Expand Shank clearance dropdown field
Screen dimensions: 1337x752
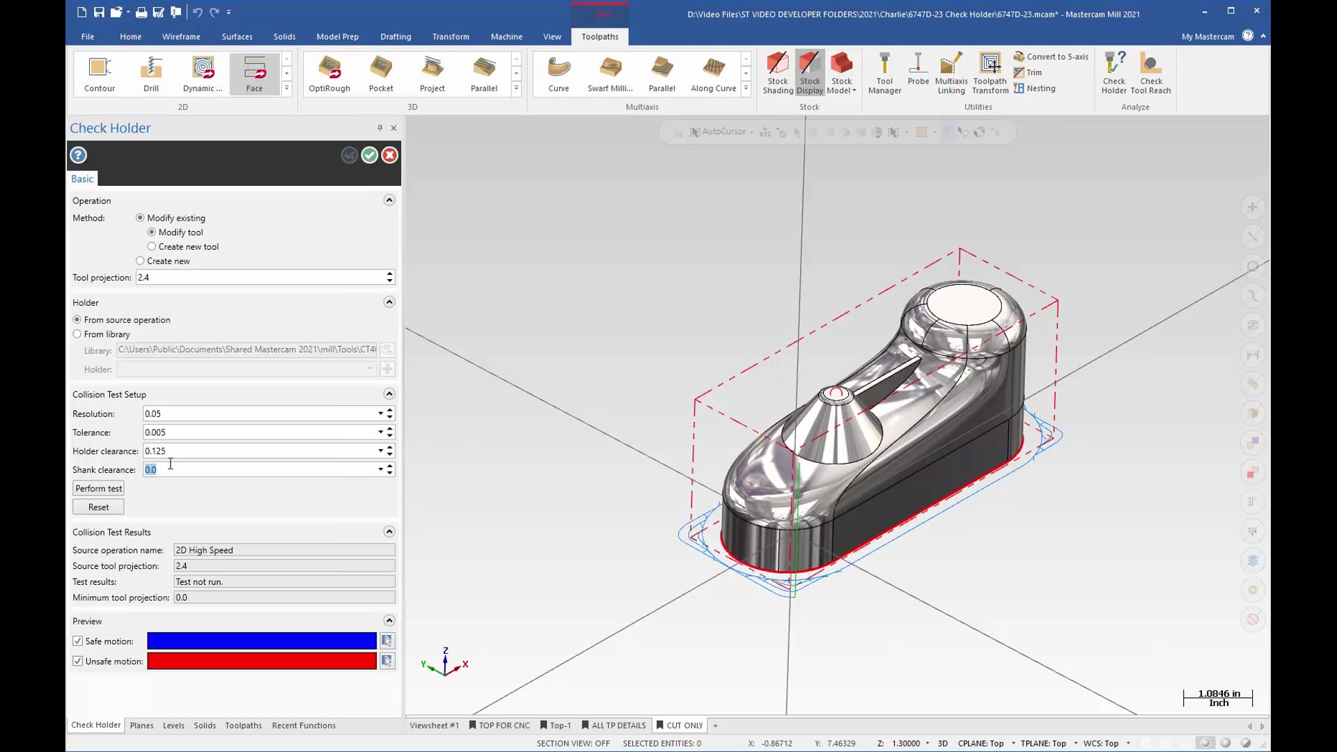[380, 469]
